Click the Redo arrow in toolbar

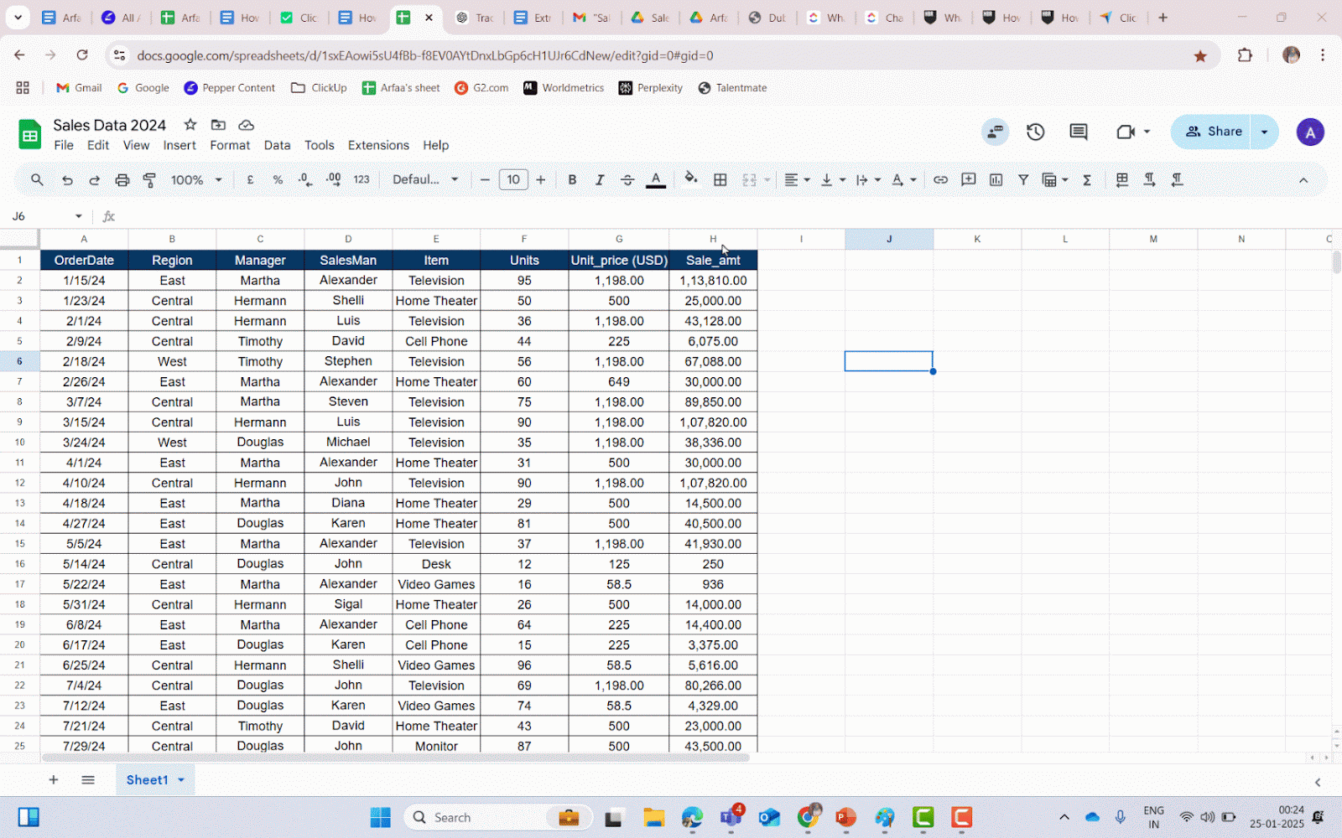pos(95,179)
